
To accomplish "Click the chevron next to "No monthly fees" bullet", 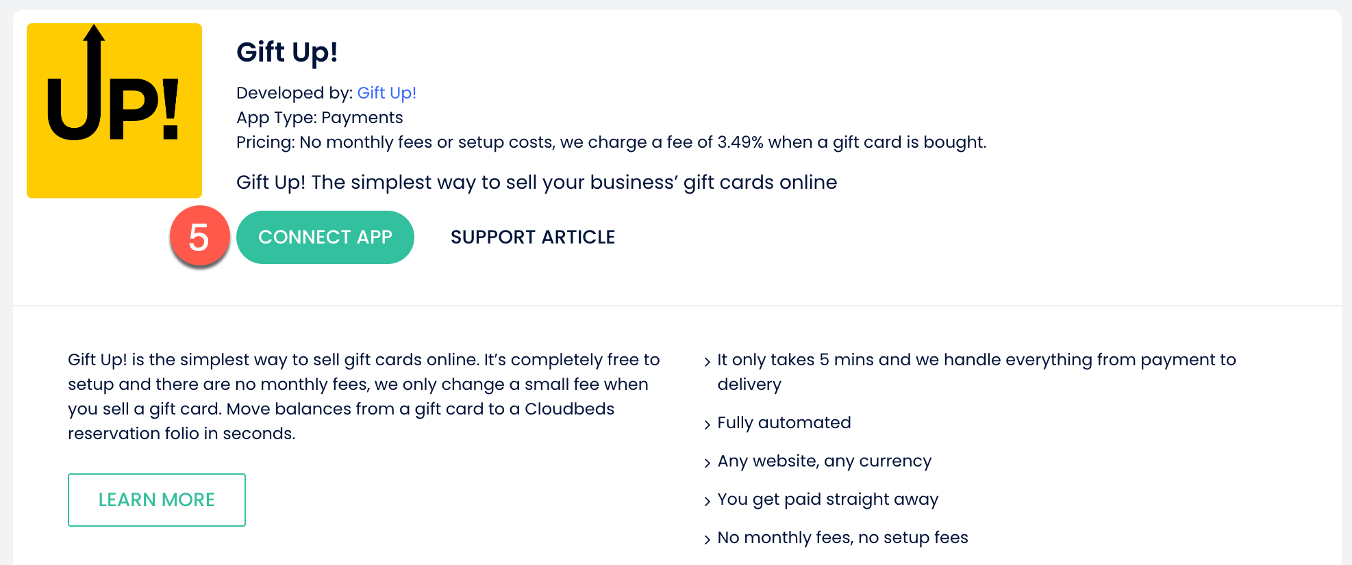I will pyautogui.click(x=708, y=540).
